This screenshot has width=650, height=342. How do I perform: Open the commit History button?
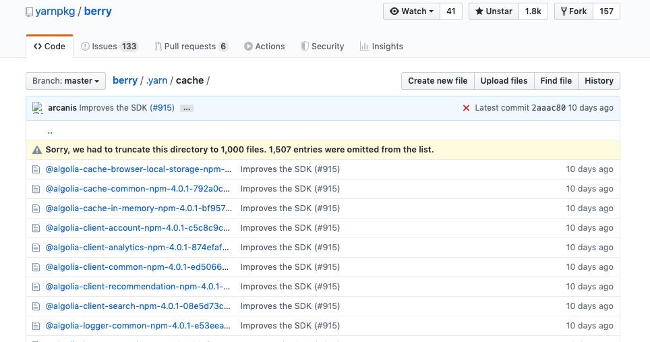point(599,81)
